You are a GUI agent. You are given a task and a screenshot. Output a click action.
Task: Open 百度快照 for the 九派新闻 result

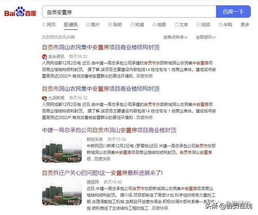[144, 118]
